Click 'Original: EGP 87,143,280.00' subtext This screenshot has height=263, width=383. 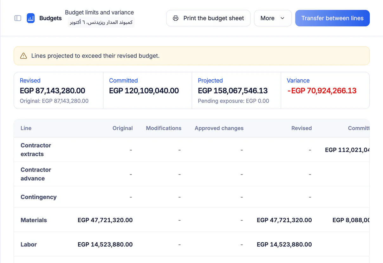(x=54, y=101)
